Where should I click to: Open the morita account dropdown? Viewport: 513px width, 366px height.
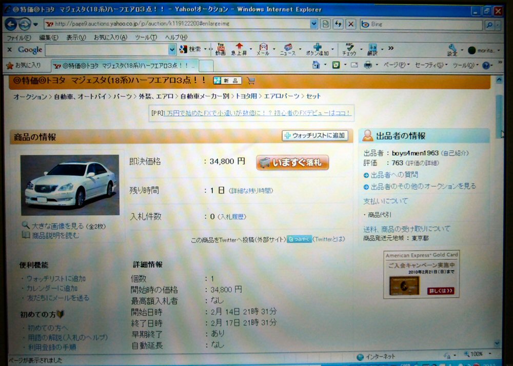coord(484,51)
